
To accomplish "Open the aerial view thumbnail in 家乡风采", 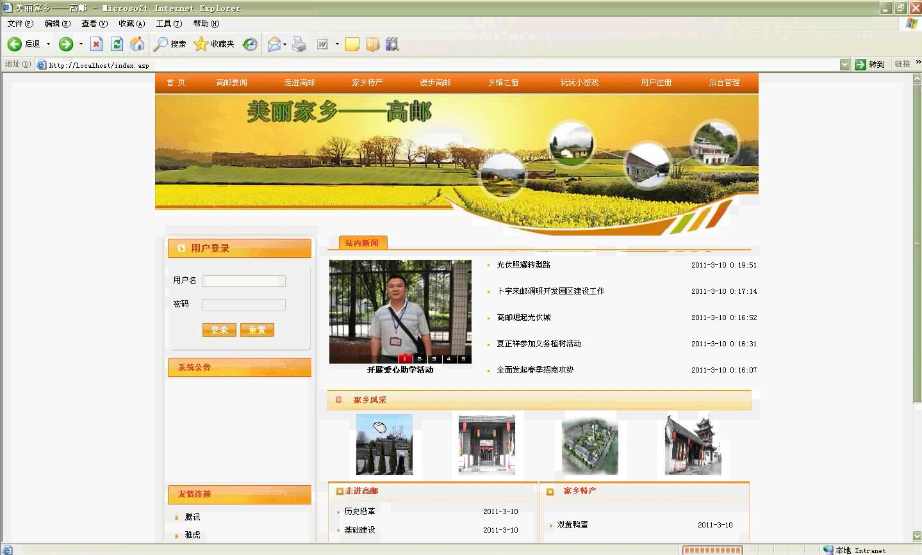I will [589, 445].
